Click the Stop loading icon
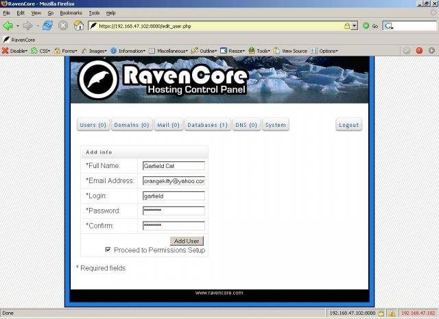The width and height of the screenshot is (439, 319). coord(63,26)
